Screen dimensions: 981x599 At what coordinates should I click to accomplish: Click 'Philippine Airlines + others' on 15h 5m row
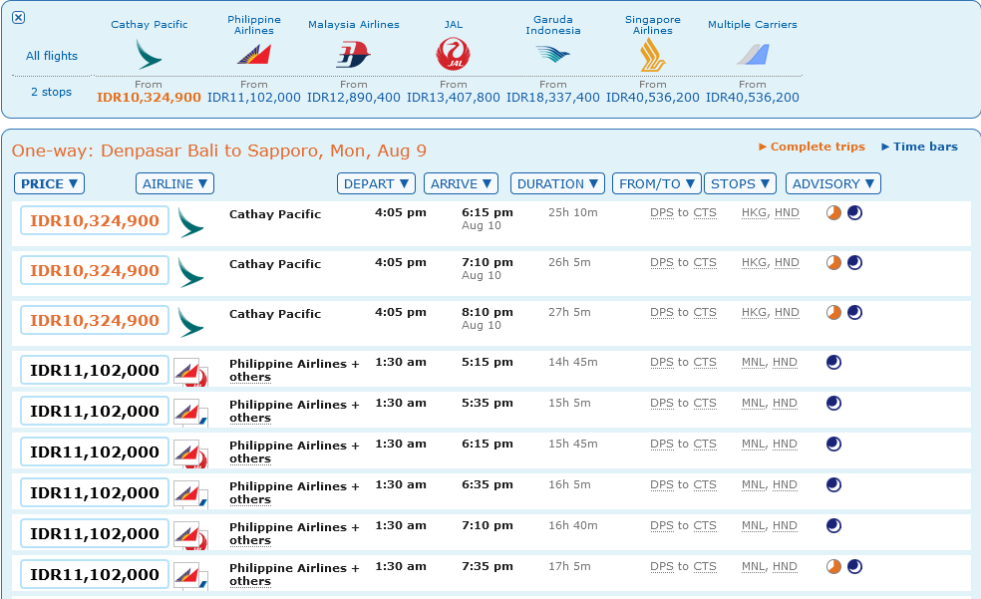click(x=294, y=411)
